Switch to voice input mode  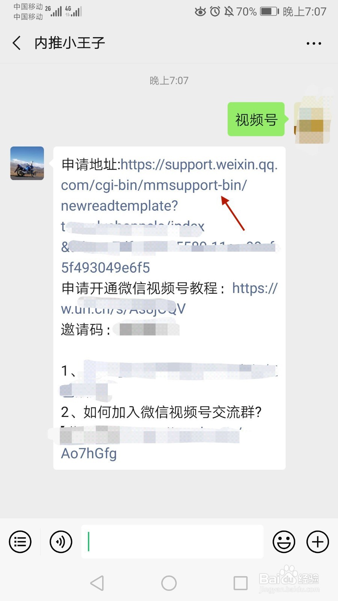tap(61, 542)
